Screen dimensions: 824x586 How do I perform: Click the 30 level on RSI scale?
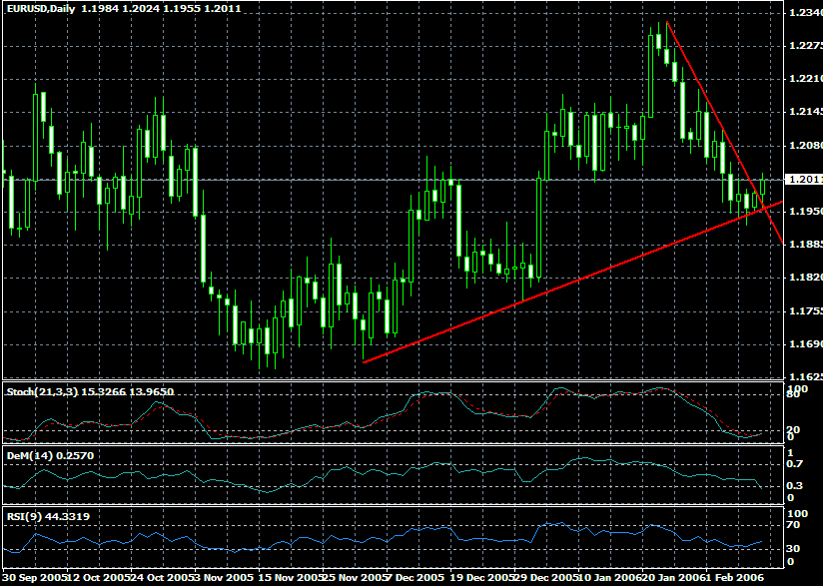(x=795, y=549)
